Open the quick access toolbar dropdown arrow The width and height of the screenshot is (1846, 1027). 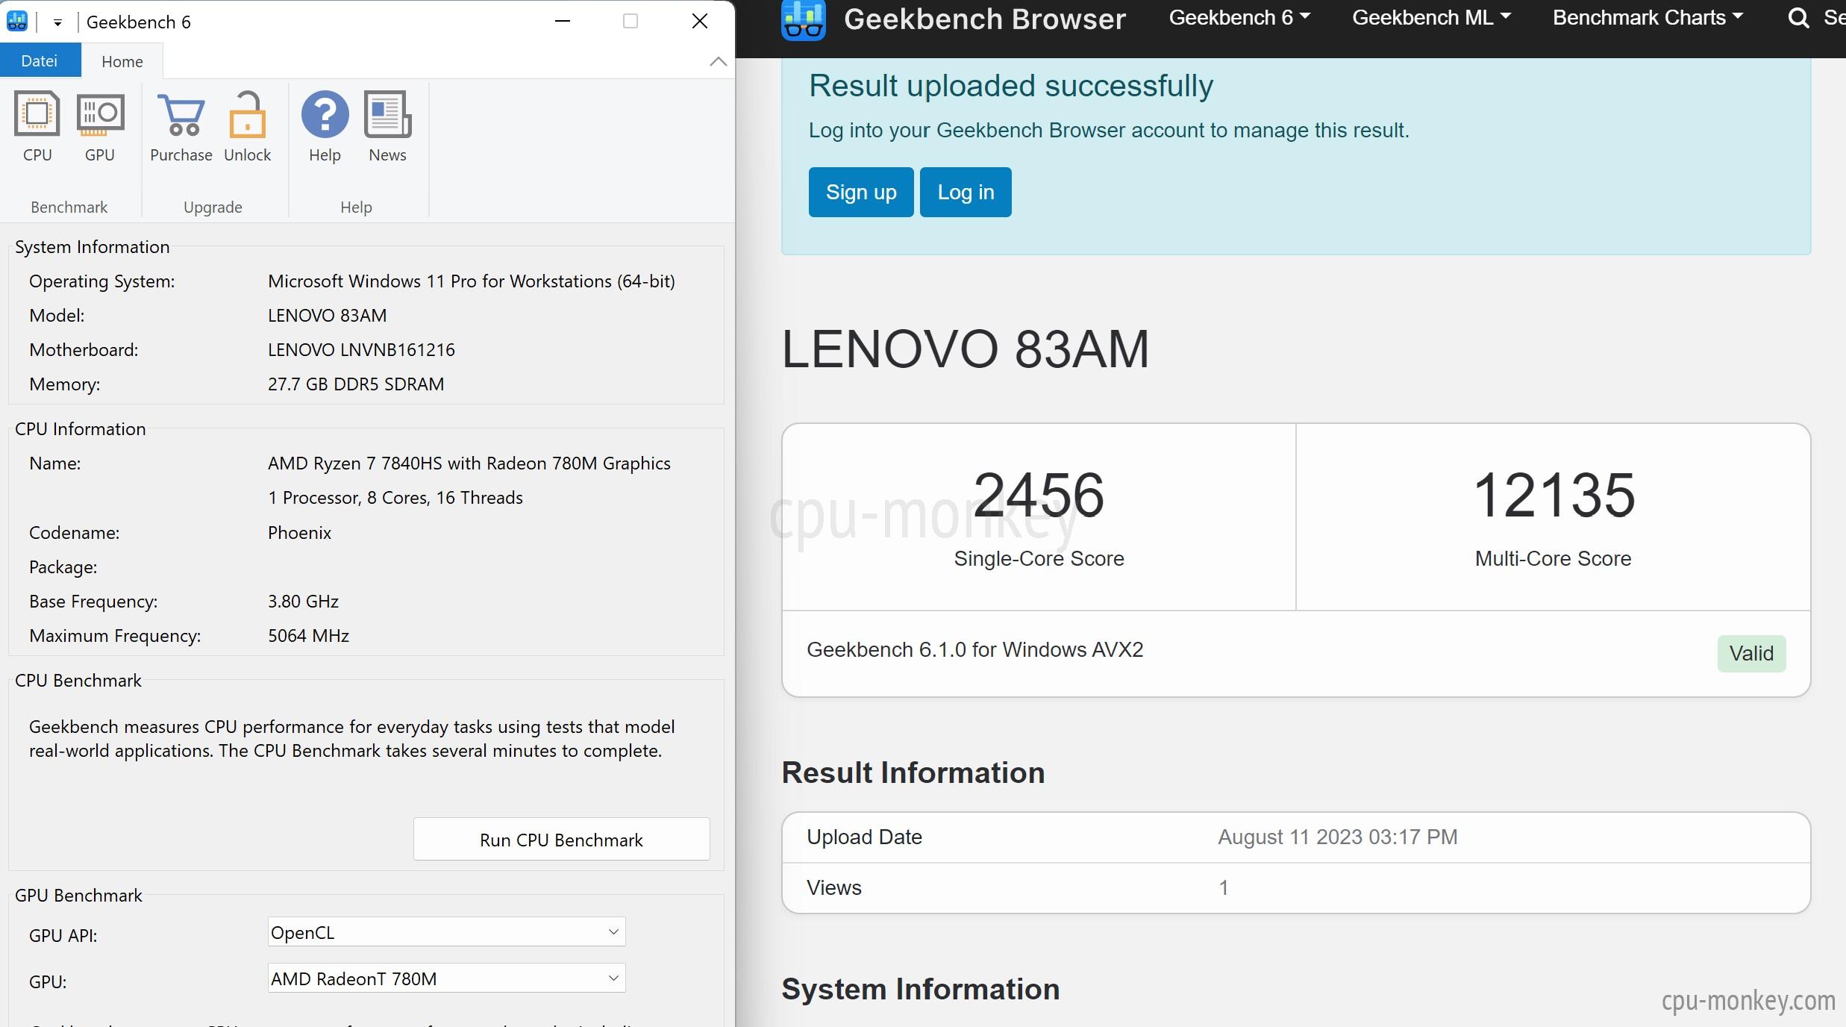coord(57,22)
